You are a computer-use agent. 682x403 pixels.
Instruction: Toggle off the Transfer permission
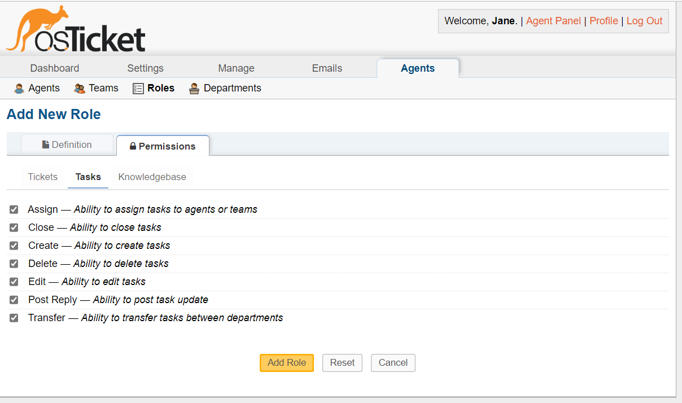point(14,318)
